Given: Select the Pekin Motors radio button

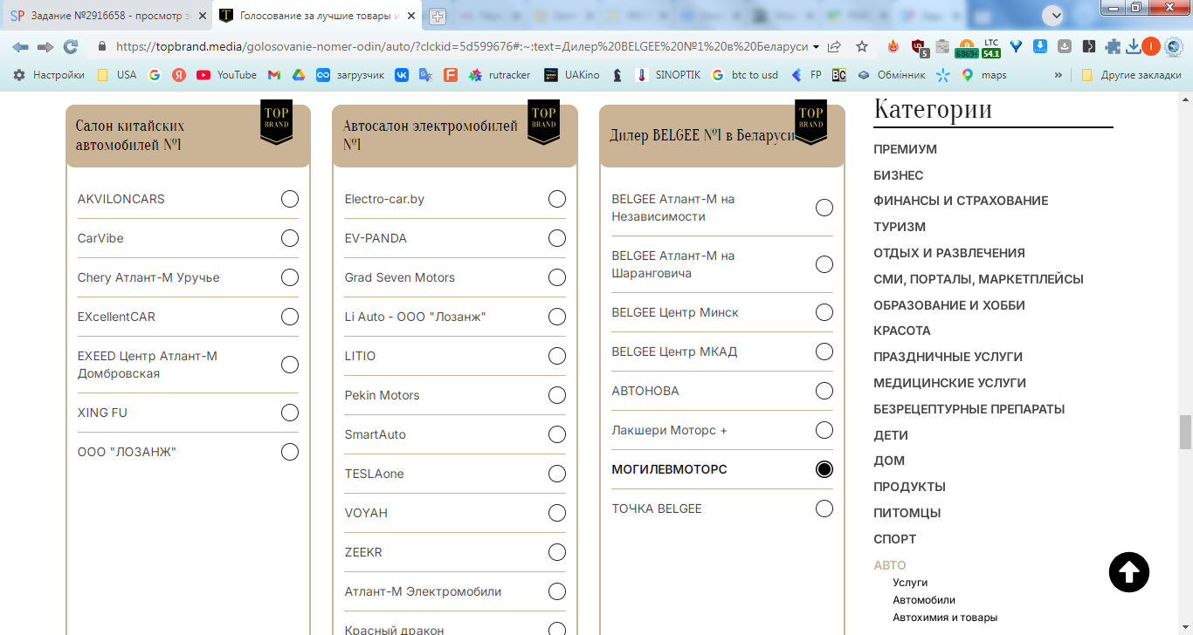Looking at the screenshot, I should click(557, 395).
